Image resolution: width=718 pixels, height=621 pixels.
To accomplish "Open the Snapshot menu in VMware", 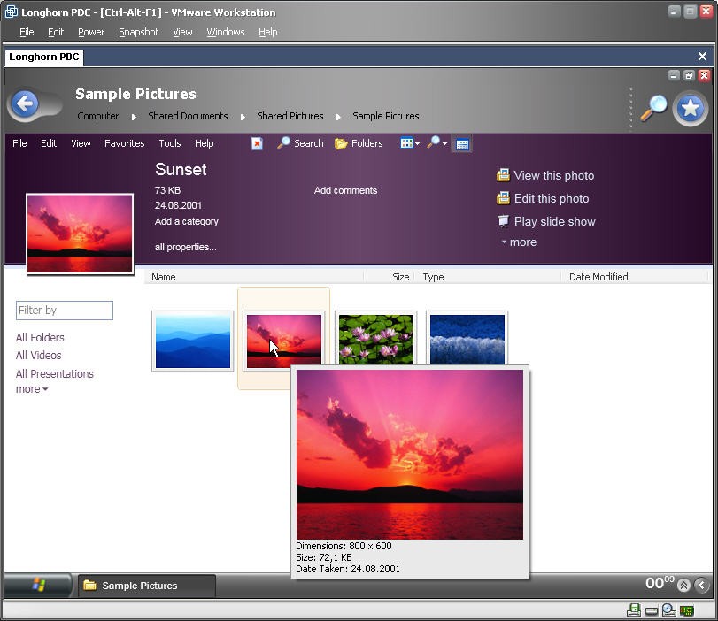I will click(x=138, y=32).
